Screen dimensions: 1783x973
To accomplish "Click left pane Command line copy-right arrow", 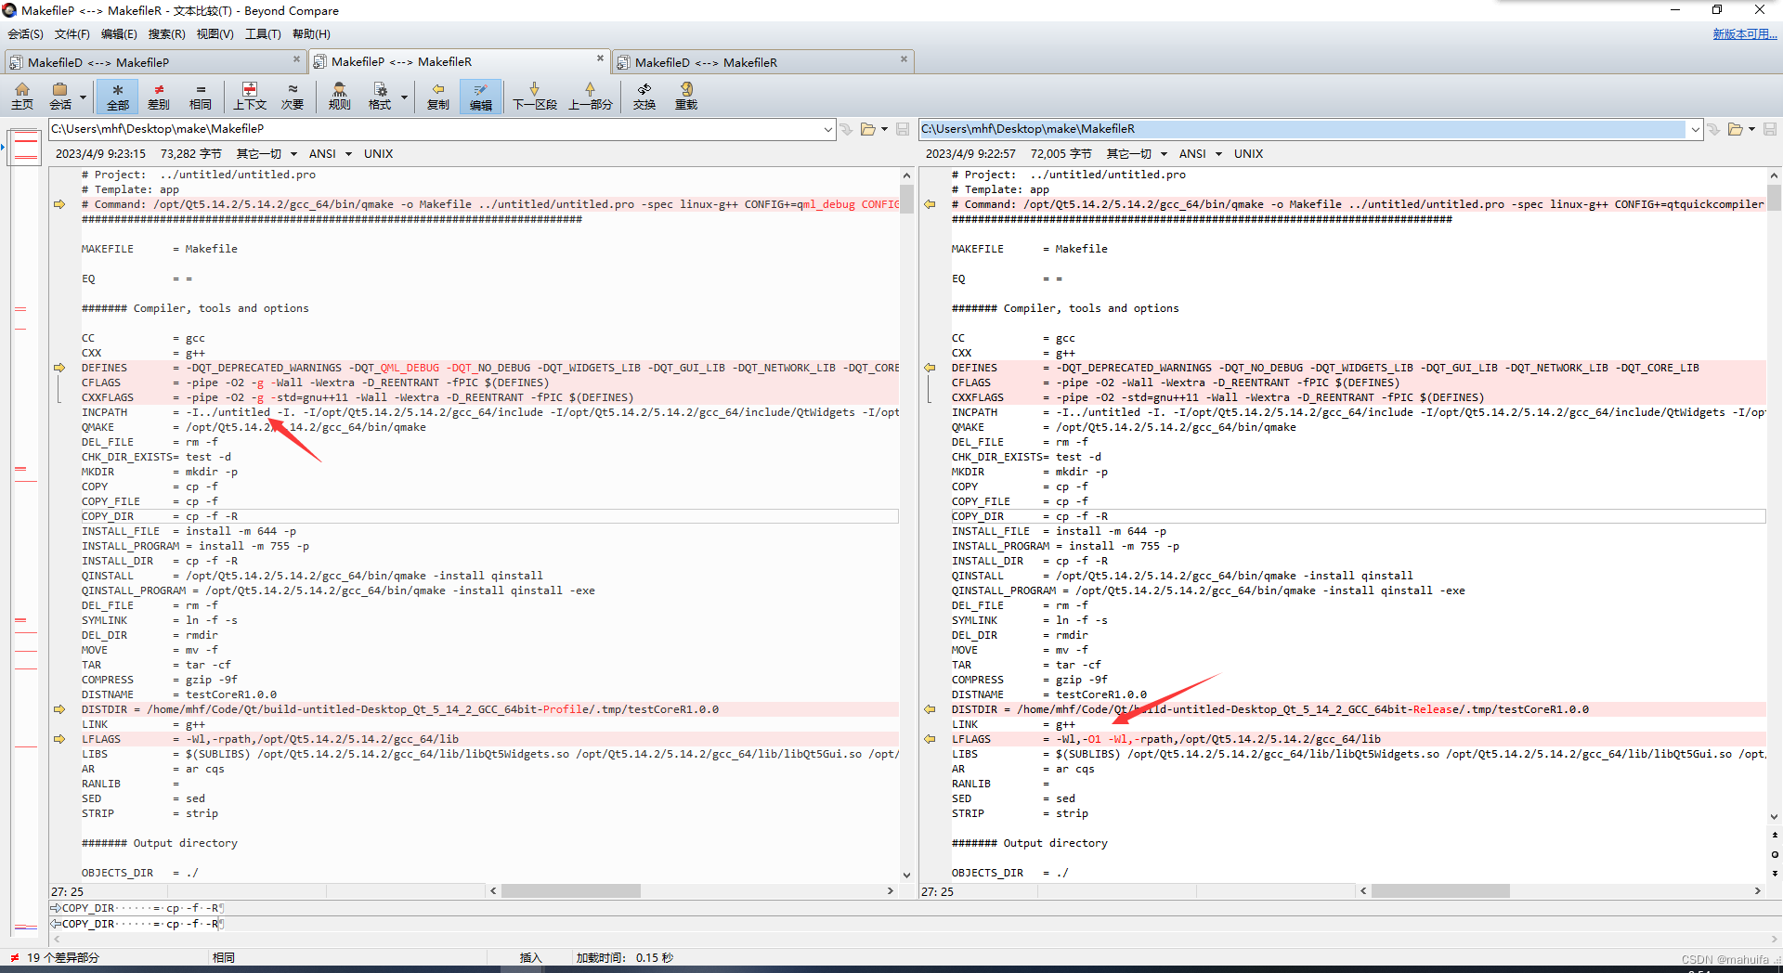I will [59, 204].
